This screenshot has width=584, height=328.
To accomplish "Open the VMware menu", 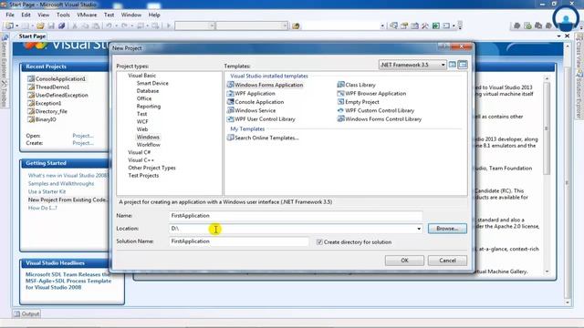I will [87, 15].
